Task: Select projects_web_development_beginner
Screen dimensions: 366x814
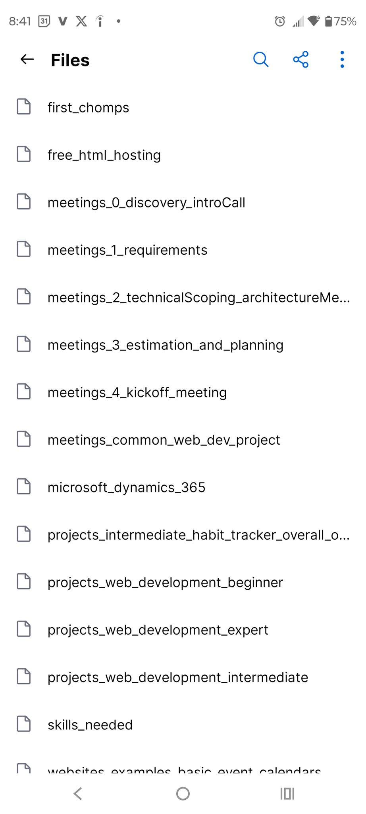Action: click(x=165, y=582)
